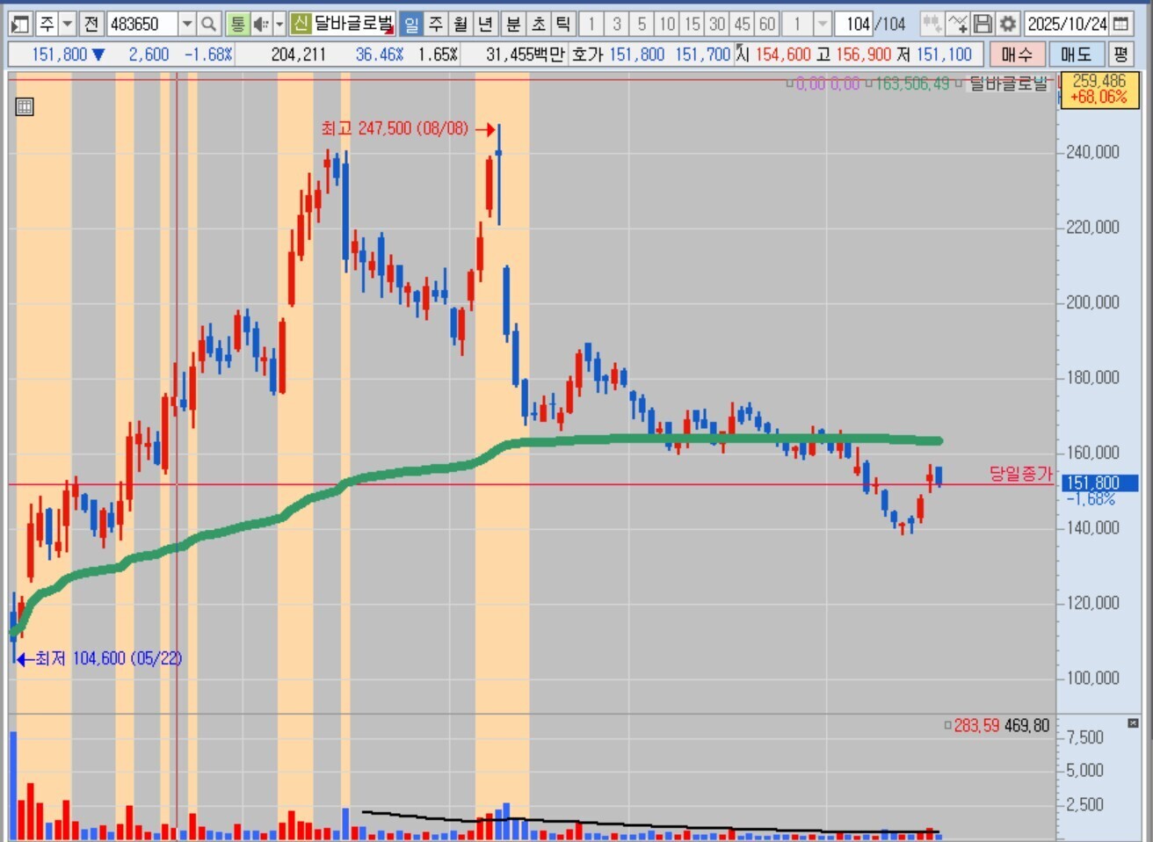
Task: Click the 483650 stock code input field
Action: 142,24
